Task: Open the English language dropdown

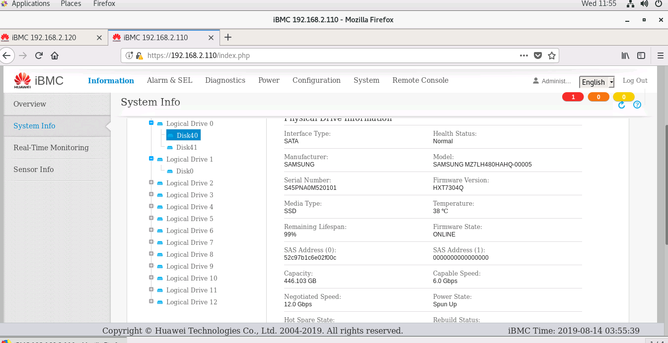Action: tap(597, 82)
